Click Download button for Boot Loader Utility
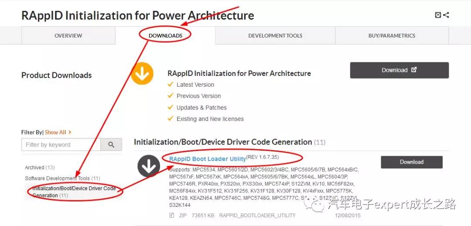 coord(411,162)
